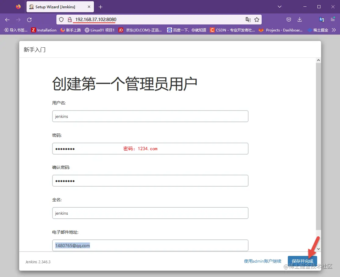The height and width of the screenshot is (277, 340).
Task: Maximize the Firefox window
Action: click(x=319, y=7)
